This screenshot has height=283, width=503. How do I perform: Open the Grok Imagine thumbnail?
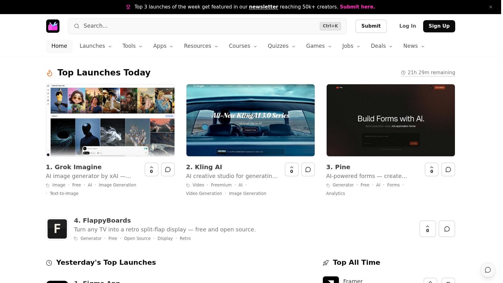(x=110, y=120)
